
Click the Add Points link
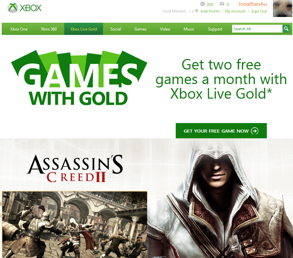[210, 11]
